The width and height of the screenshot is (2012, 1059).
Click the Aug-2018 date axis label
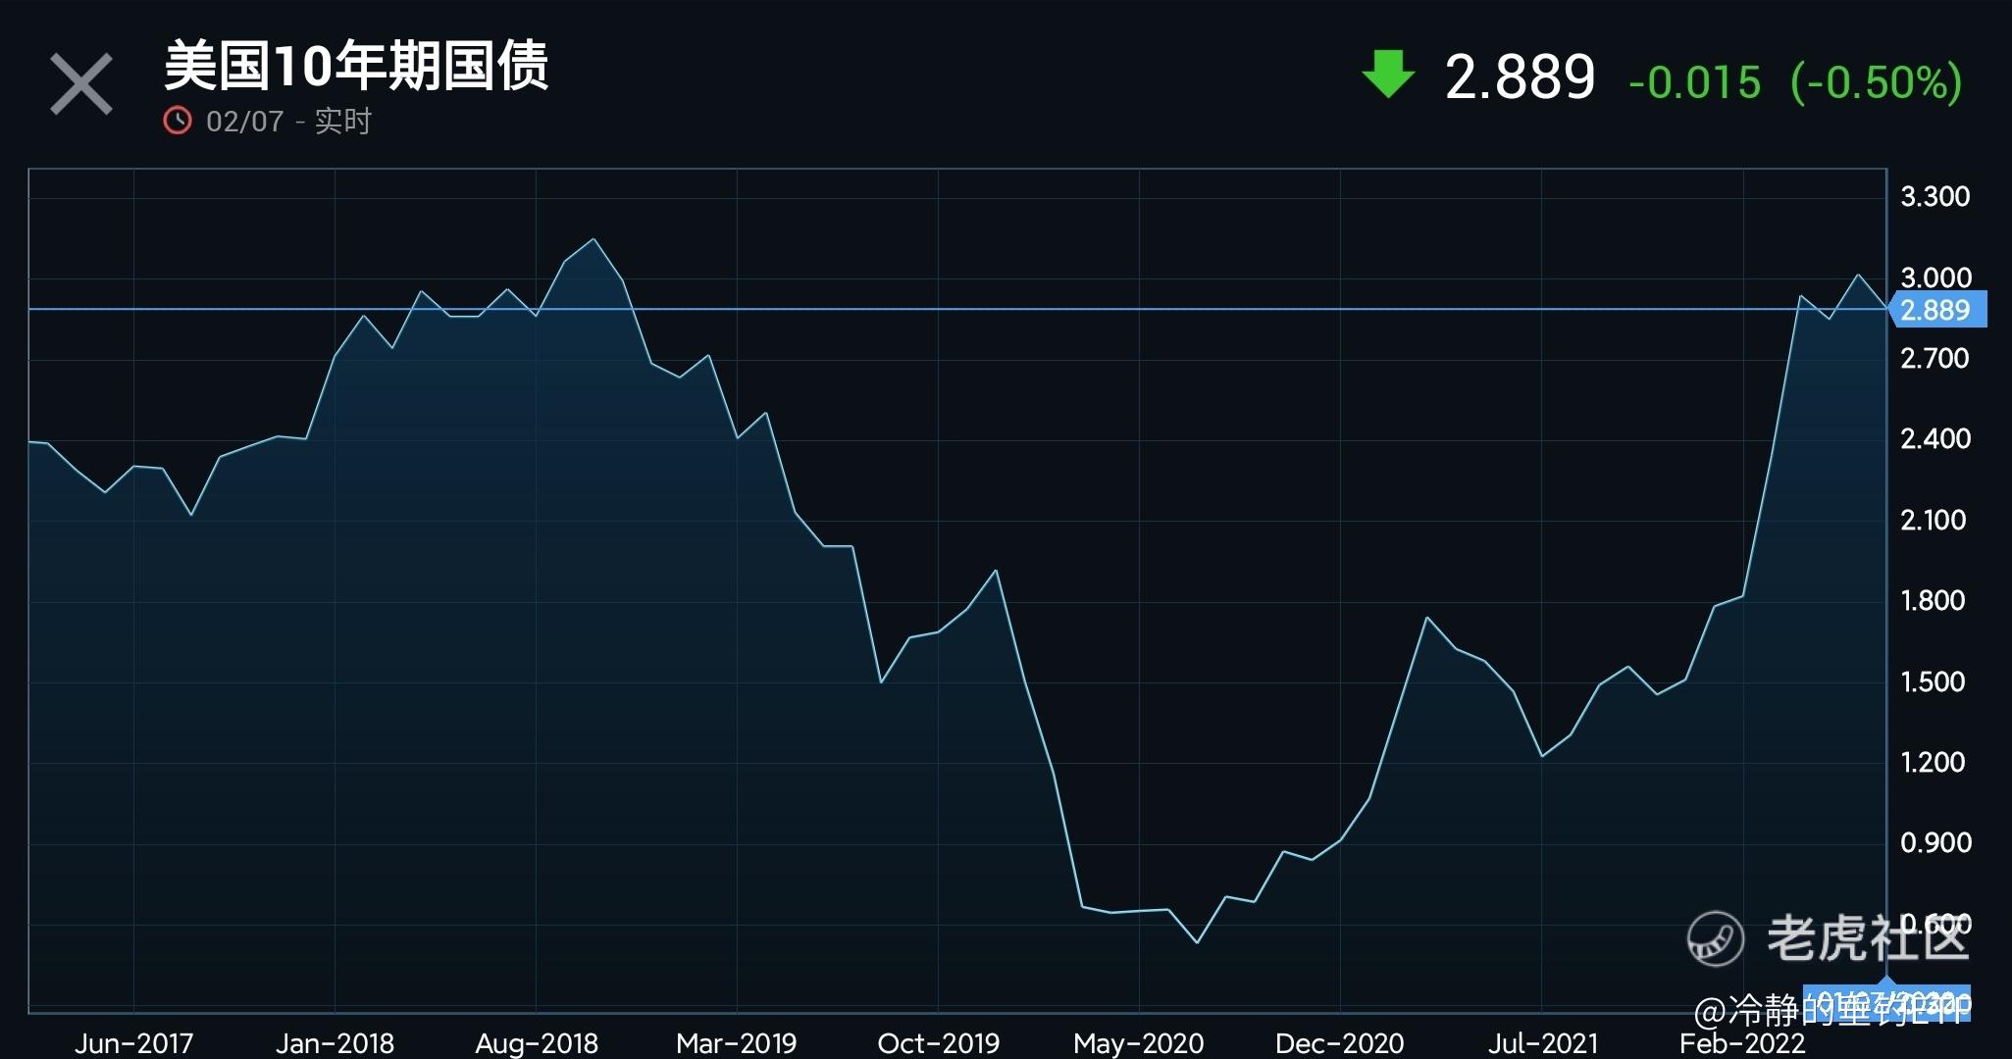[537, 1042]
